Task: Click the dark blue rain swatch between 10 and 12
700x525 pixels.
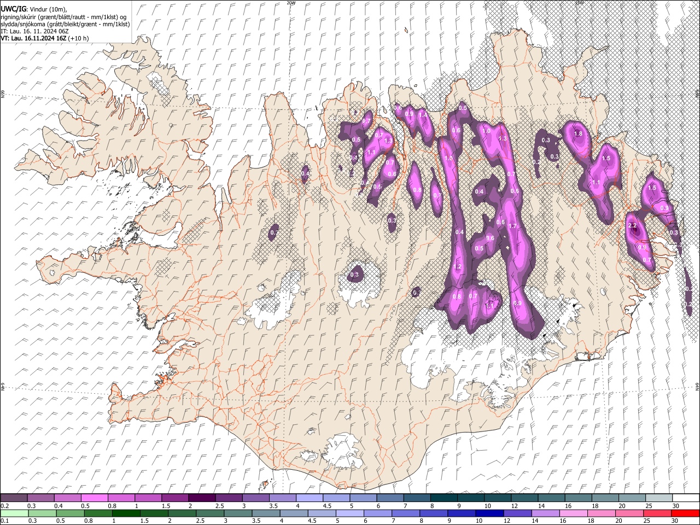Action: pyautogui.click(x=490, y=513)
